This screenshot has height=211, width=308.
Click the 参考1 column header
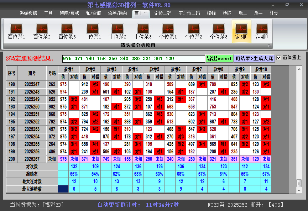pyautogui.click(x=69, y=69)
